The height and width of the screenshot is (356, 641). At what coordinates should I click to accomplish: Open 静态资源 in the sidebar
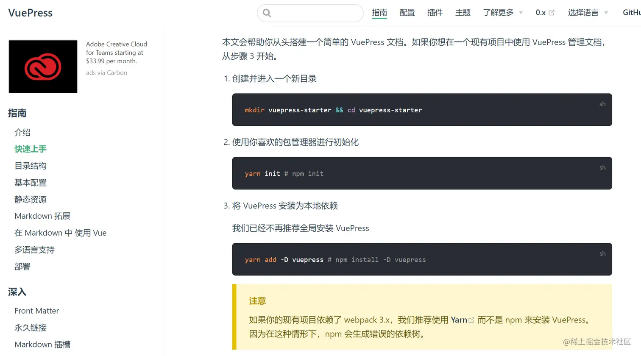pyautogui.click(x=31, y=199)
